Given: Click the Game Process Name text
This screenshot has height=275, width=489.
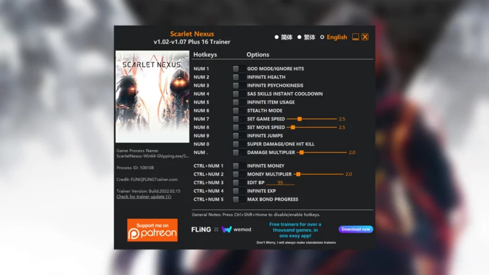Looking at the screenshot, I should click(x=152, y=153).
